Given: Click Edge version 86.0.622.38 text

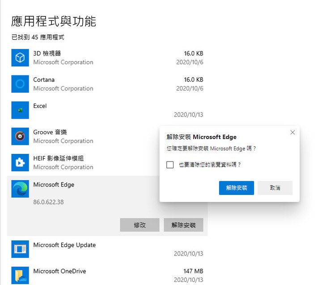Looking at the screenshot, I should click(48, 202).
